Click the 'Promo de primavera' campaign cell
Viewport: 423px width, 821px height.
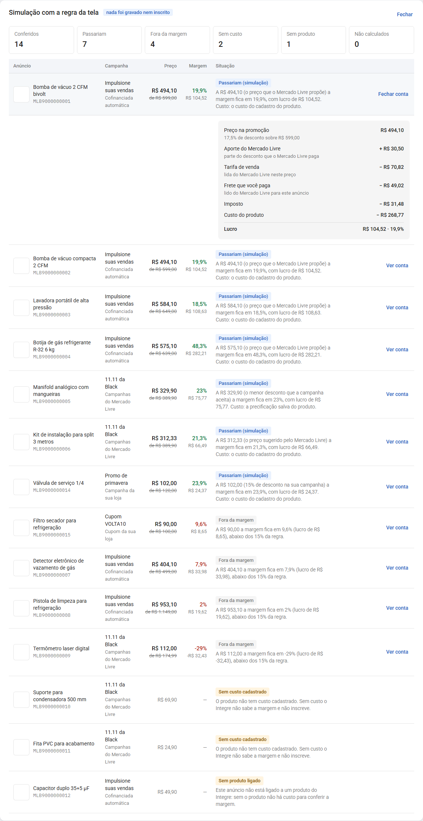pos(120,487)
